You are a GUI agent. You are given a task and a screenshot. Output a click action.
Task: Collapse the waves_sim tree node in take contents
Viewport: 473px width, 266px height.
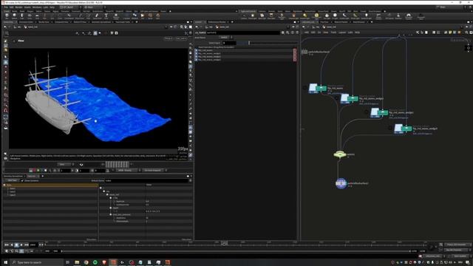107,194
